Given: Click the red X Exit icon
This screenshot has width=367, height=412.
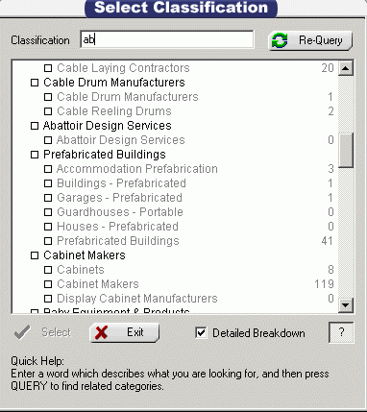Looking at the screenshot, I should 102,332.
